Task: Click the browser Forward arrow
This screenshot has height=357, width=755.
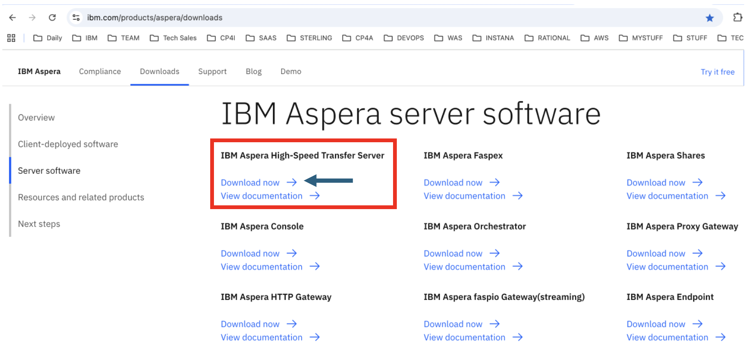Action: coord(32,17)
